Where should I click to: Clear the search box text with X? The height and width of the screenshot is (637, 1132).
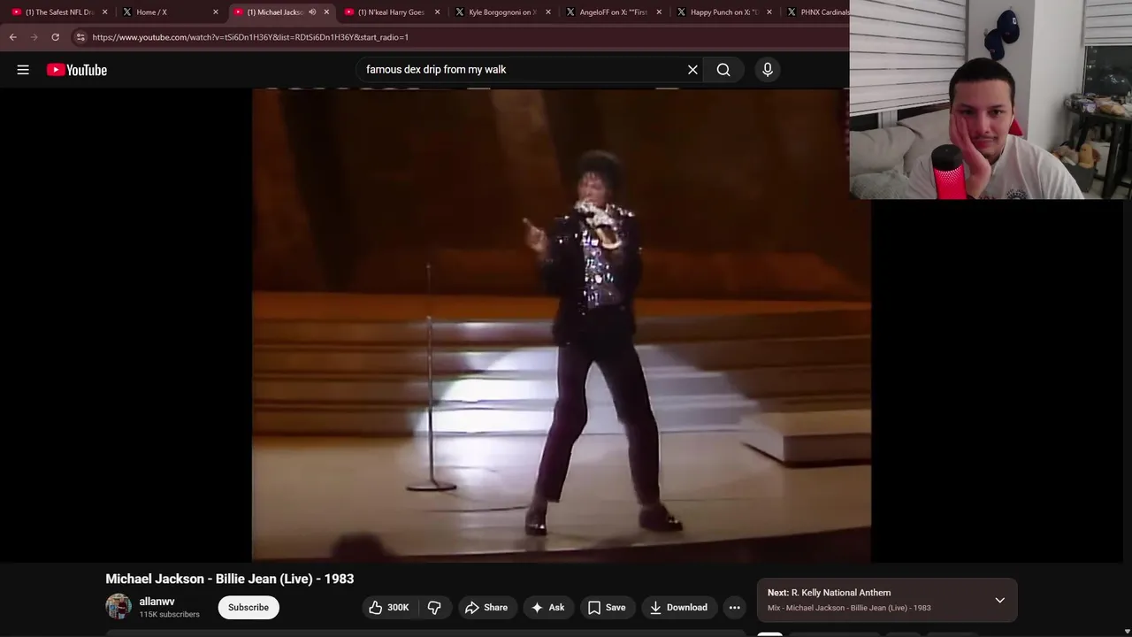(692, 70)
